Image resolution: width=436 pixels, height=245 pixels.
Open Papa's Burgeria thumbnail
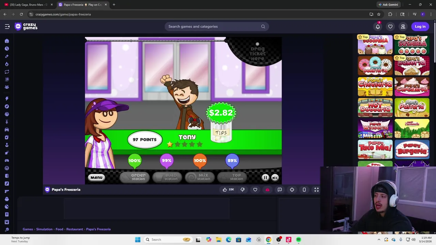(x=412, y=150)
